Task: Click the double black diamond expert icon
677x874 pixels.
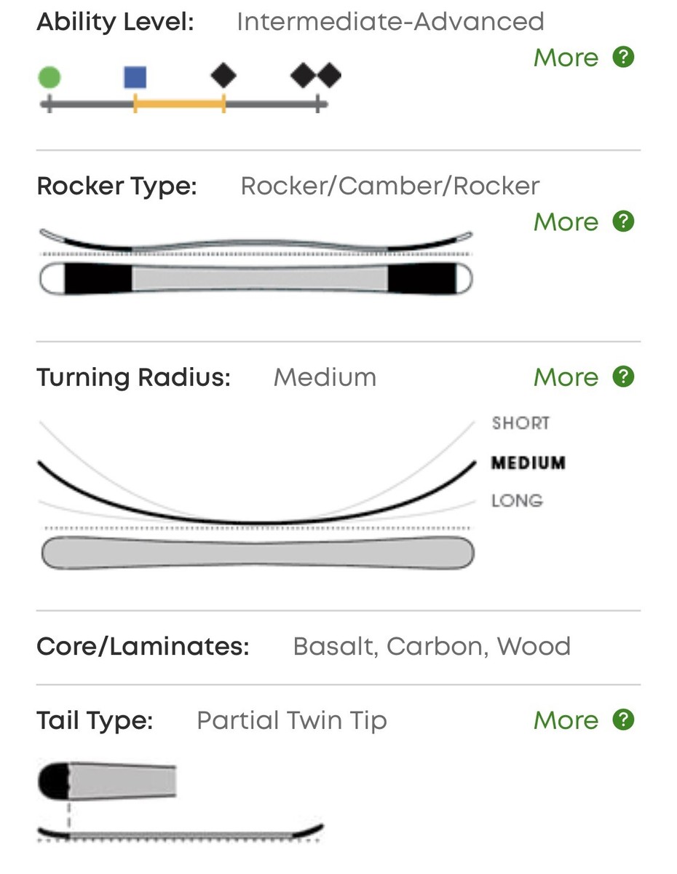Action: click(x=316, y=75)
